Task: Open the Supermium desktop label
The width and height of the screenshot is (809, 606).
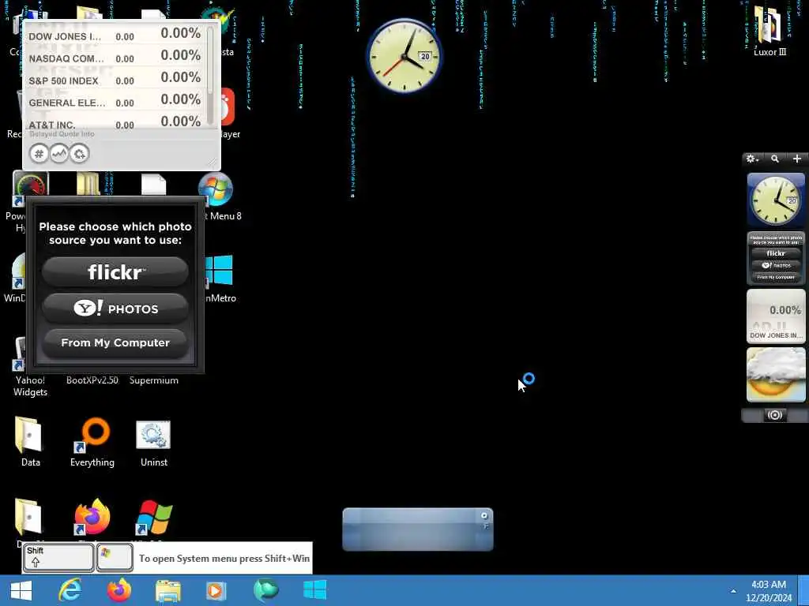Action: tap(154, 380)
